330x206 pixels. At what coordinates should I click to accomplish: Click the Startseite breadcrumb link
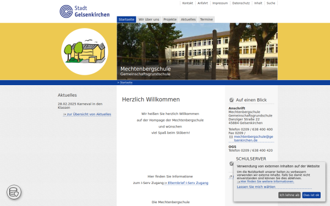pos(126,82)
